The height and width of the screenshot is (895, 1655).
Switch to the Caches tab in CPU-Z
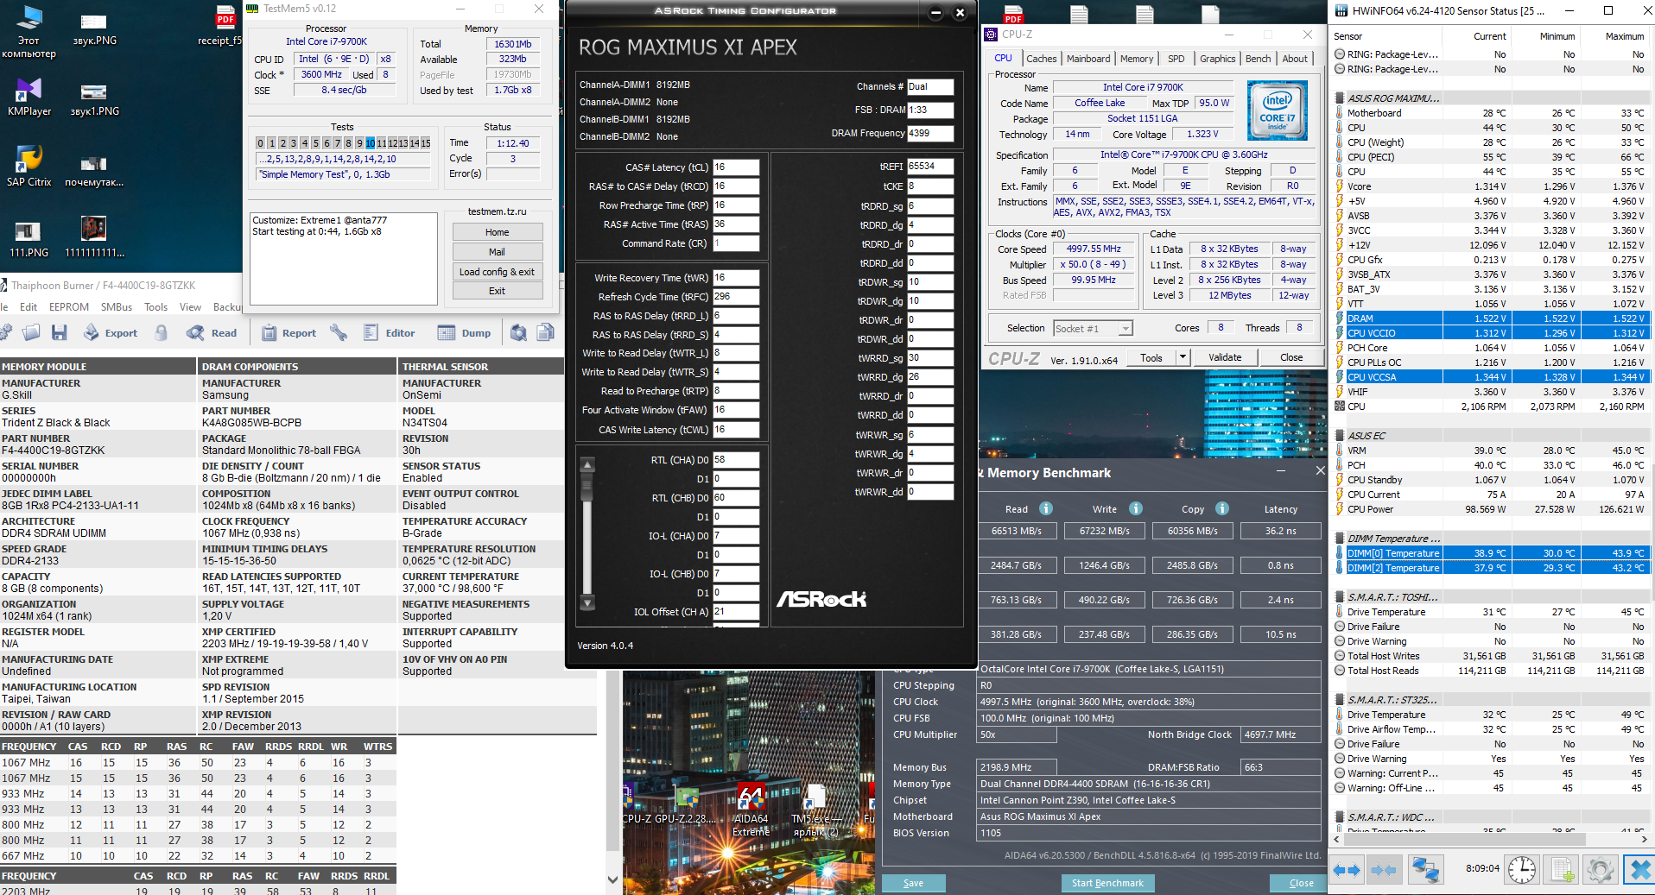point(1041,59)
